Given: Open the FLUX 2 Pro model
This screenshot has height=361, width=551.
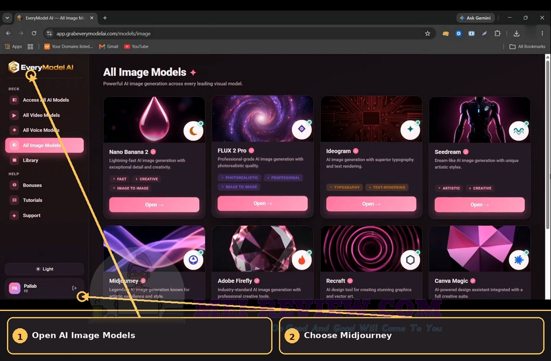Looking at the screenshot, I should (x=263, y=203).
